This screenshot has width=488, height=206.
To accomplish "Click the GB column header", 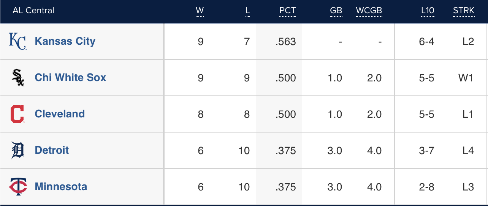I will tap(336, 11).
